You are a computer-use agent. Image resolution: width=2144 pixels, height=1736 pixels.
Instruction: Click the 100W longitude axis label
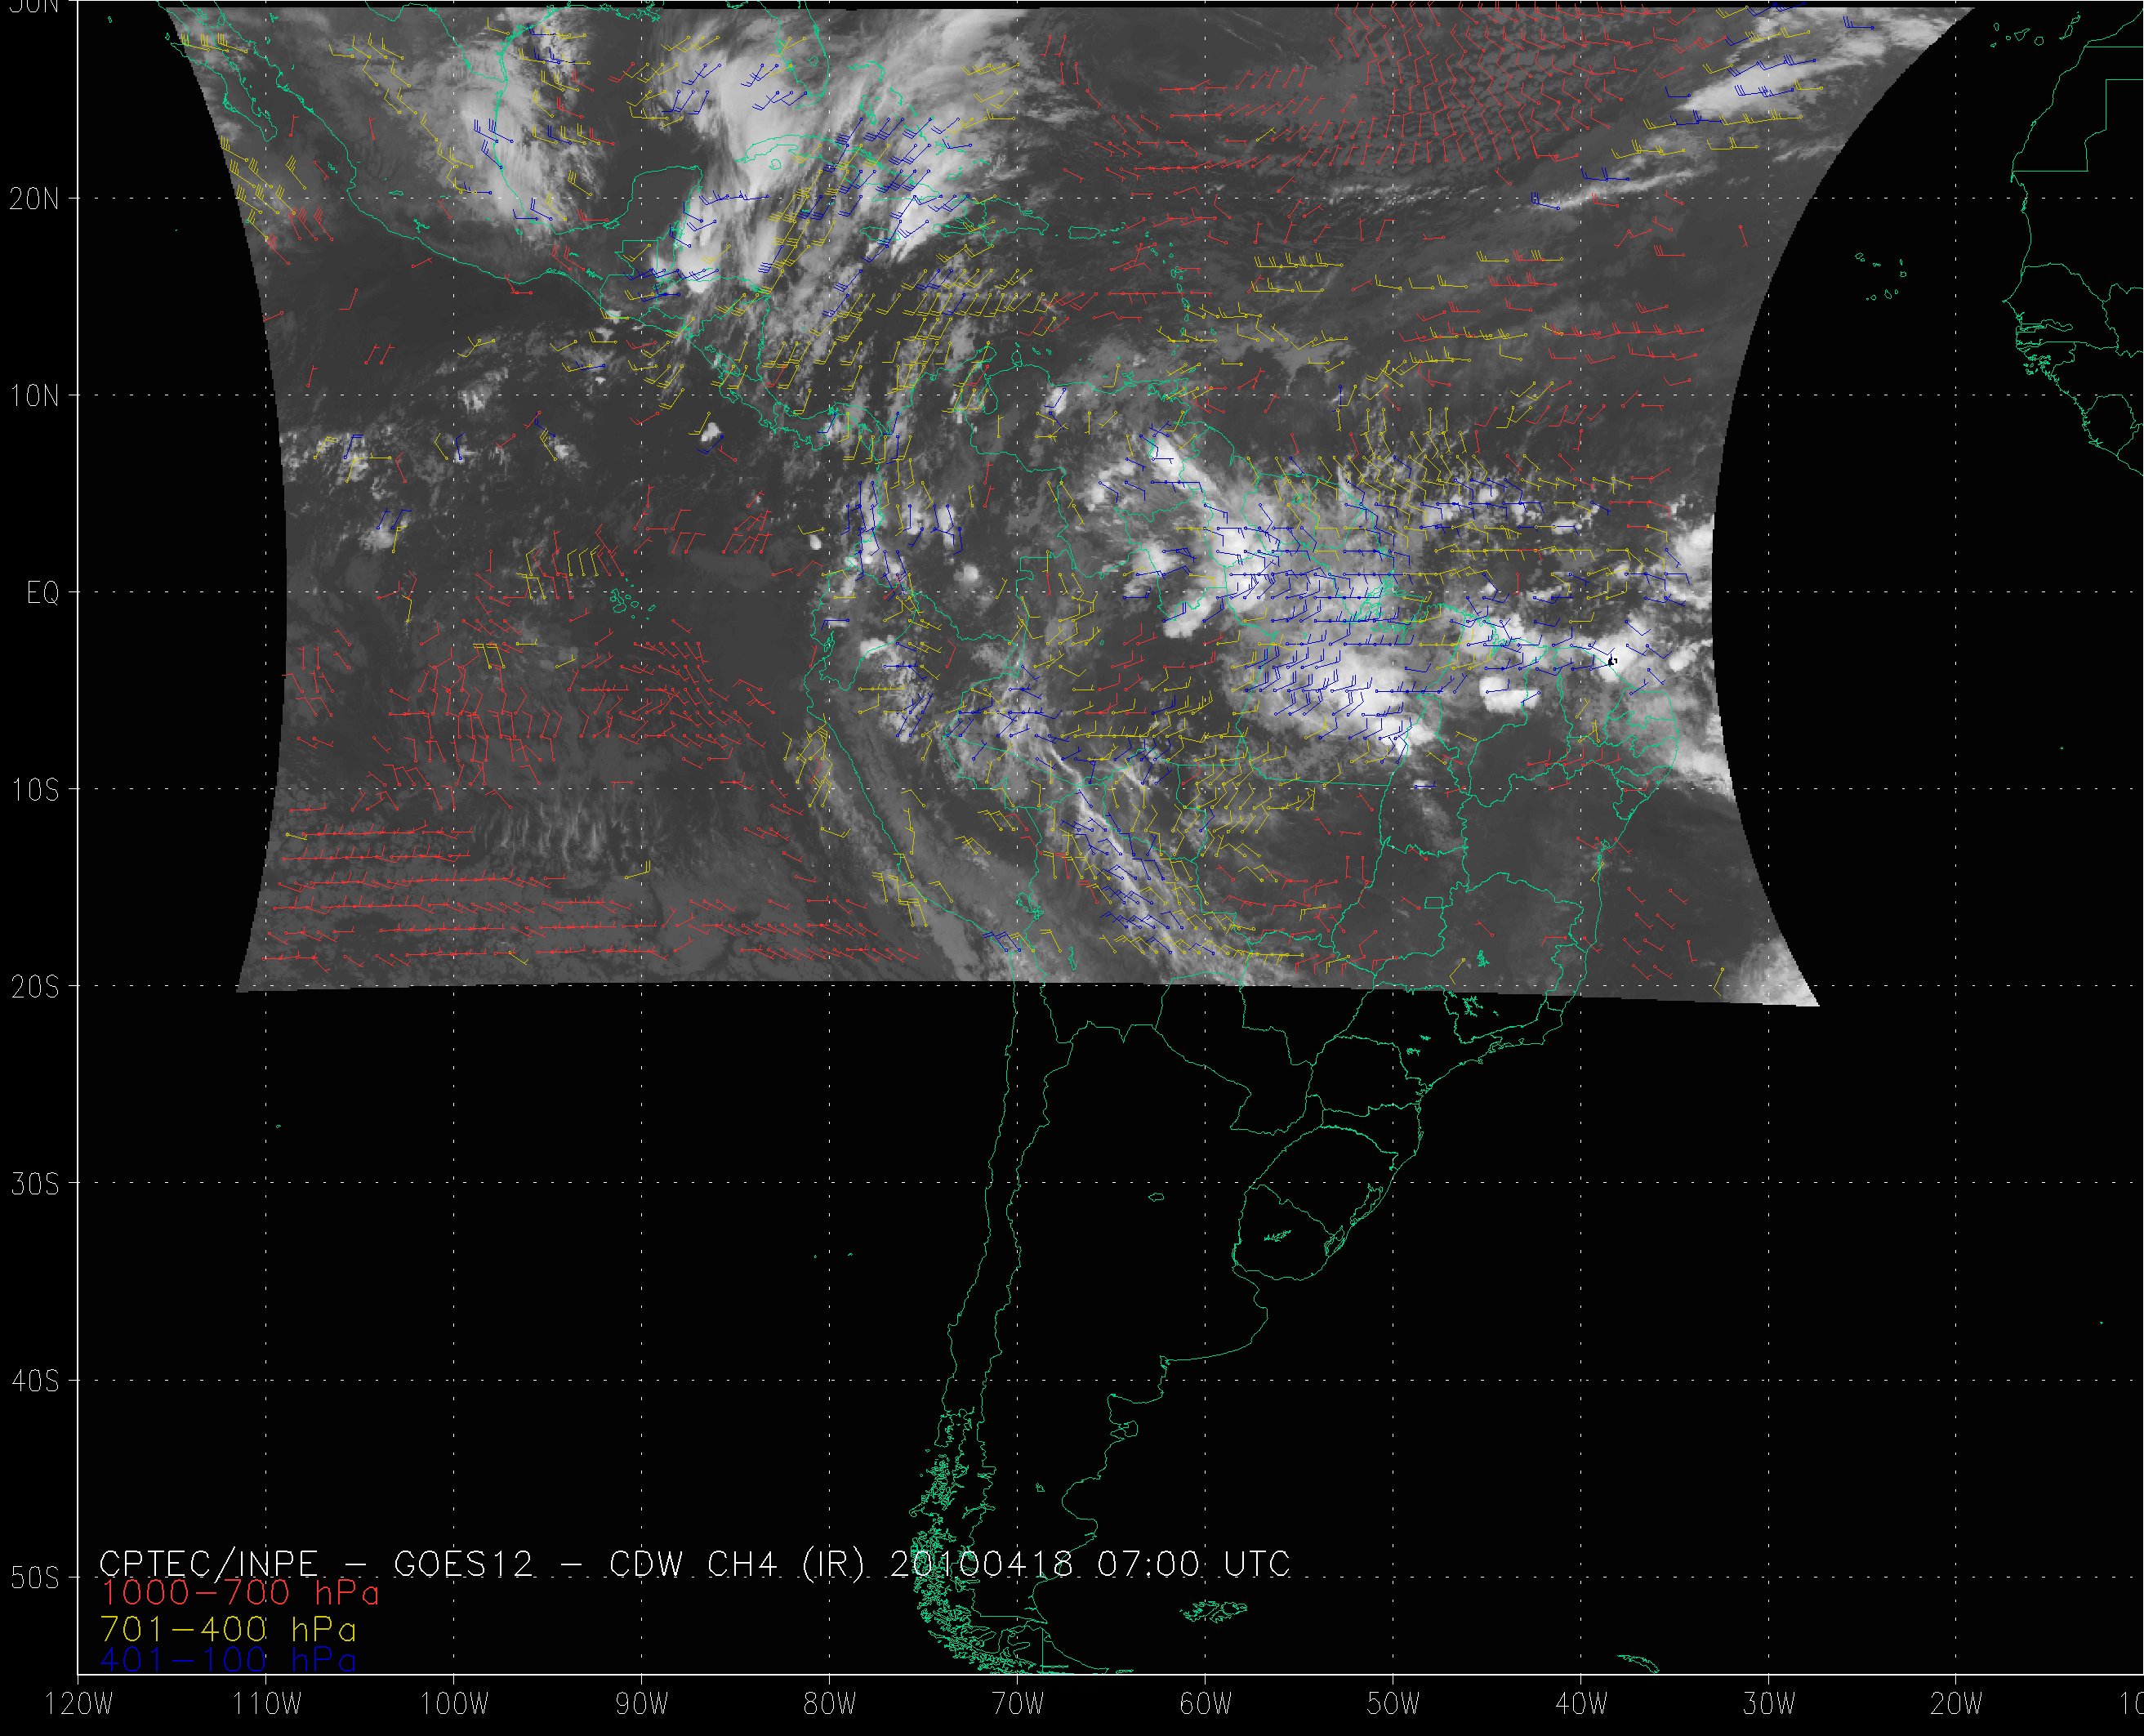click(x=452, y=1704)
